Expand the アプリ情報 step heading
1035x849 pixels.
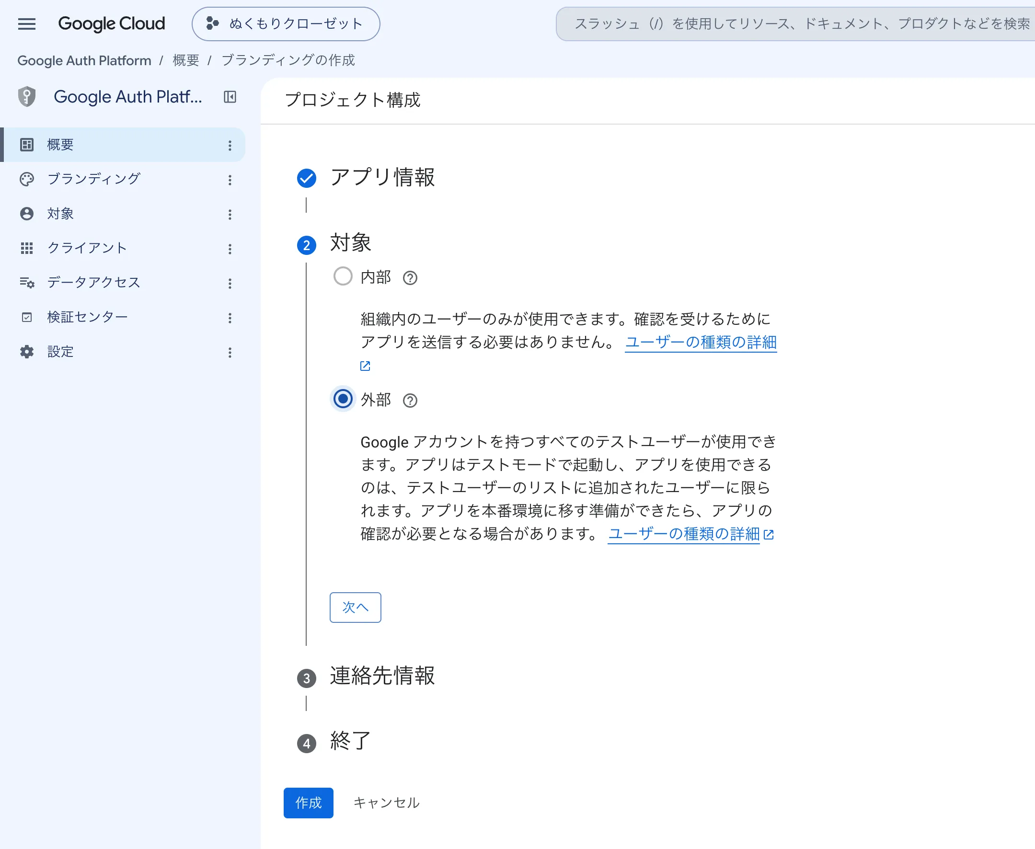click(x=382, y=177)
